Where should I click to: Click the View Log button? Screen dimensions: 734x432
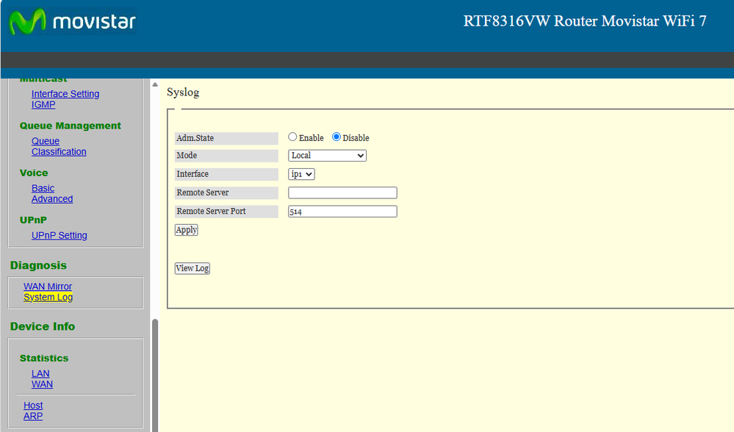click(x=193, y=268)
